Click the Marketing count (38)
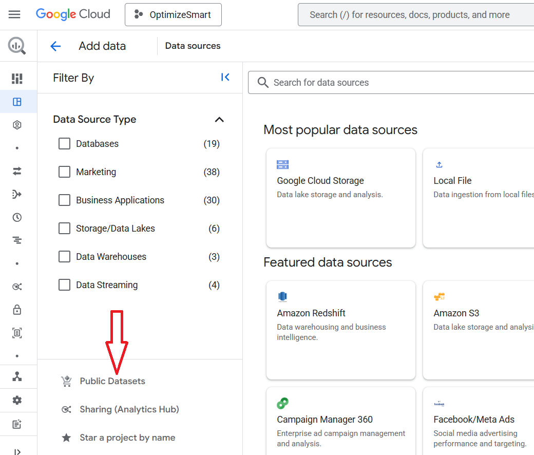This screenshot has height=455, width=534. pos(212,172)
